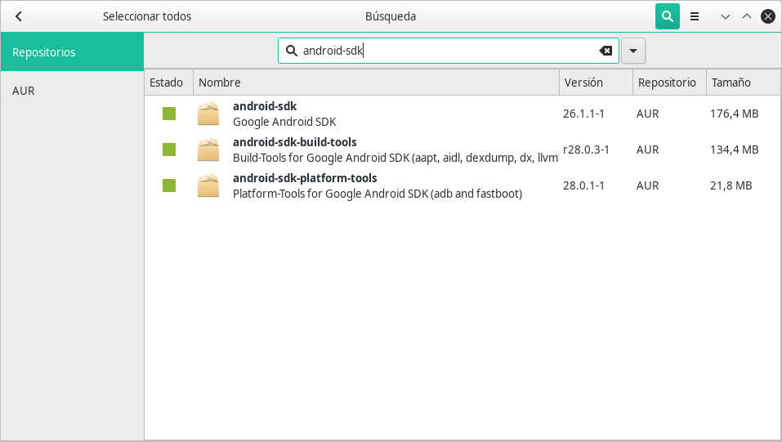Screen dimensions: 782x442
Task: Toggle the teal search button
Action: (668, 16)
